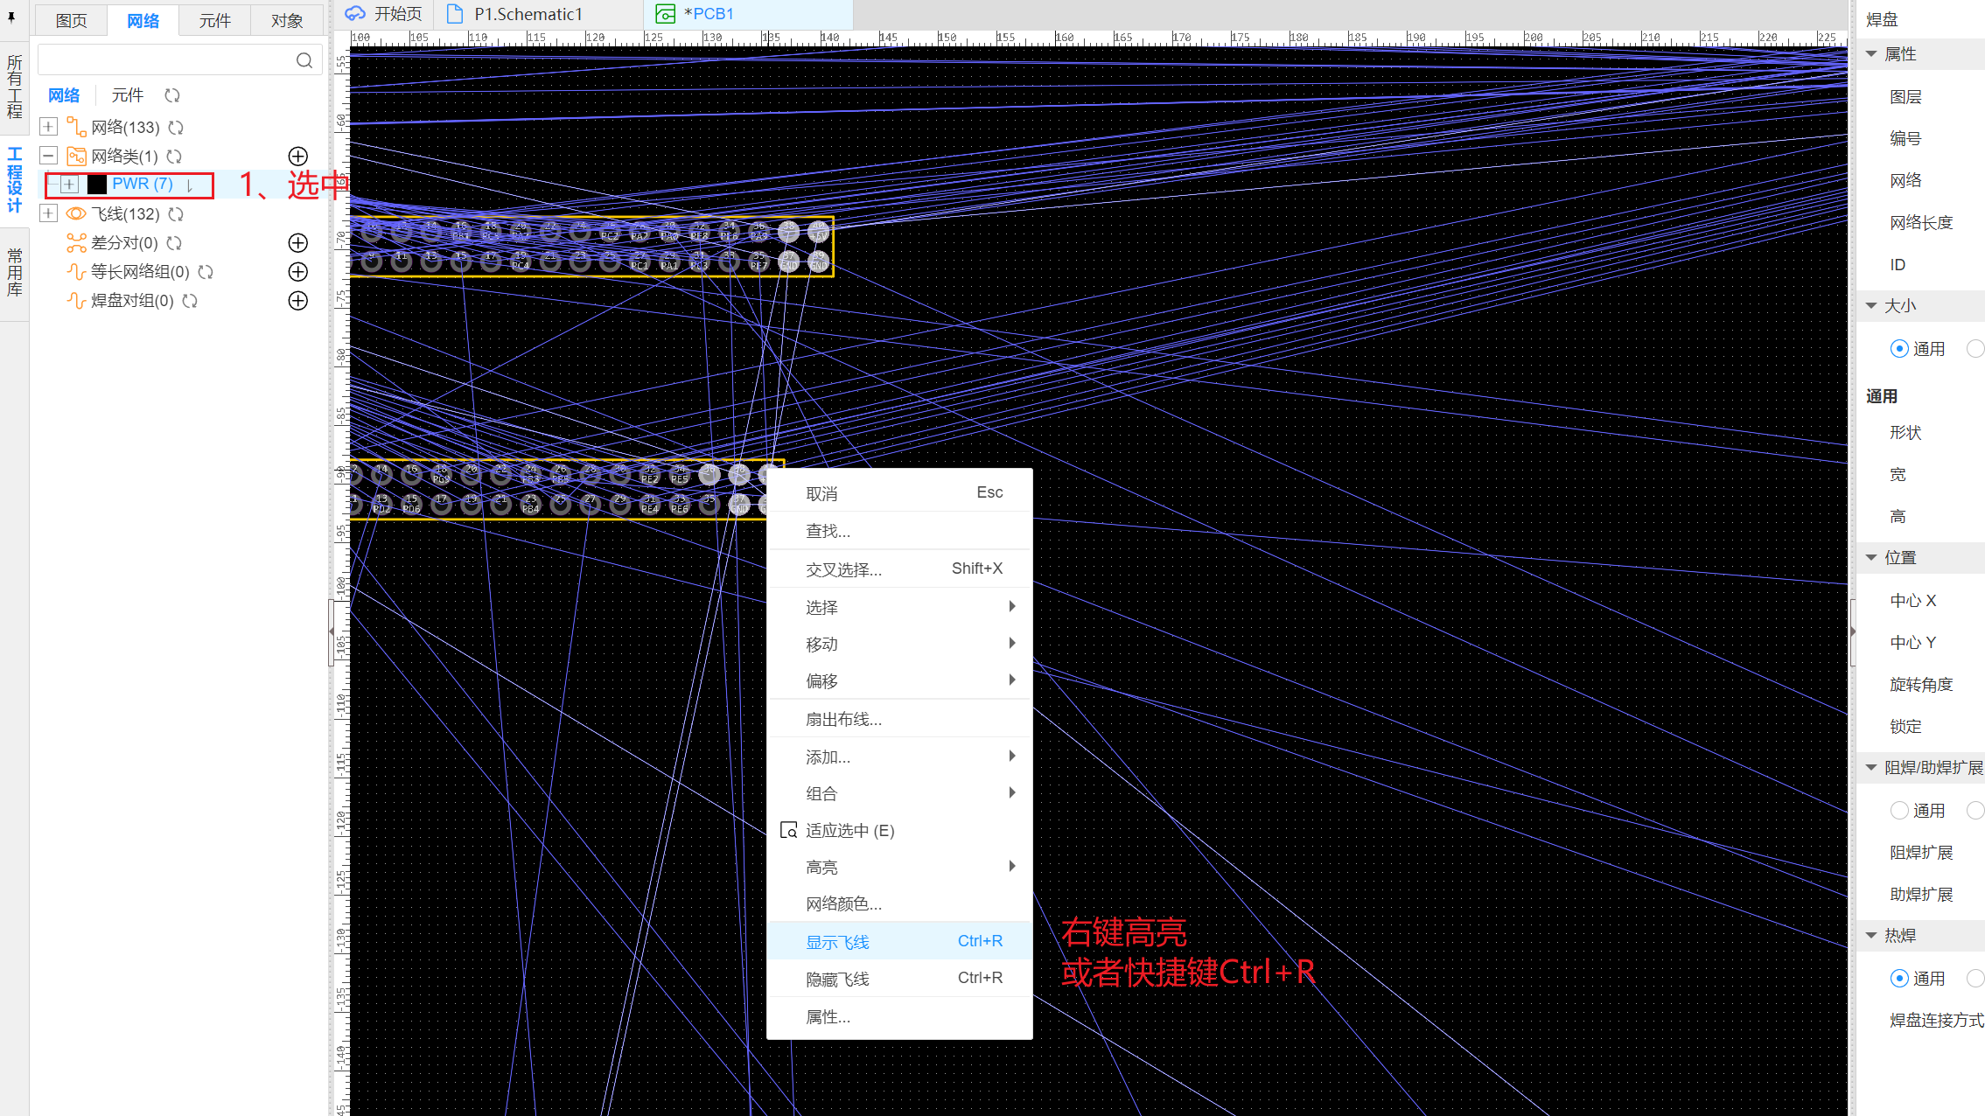Click the search magnifier icon in network panel
Image resolution: width=1985 pixels, height=1116 pixels.
pos(304,60)
